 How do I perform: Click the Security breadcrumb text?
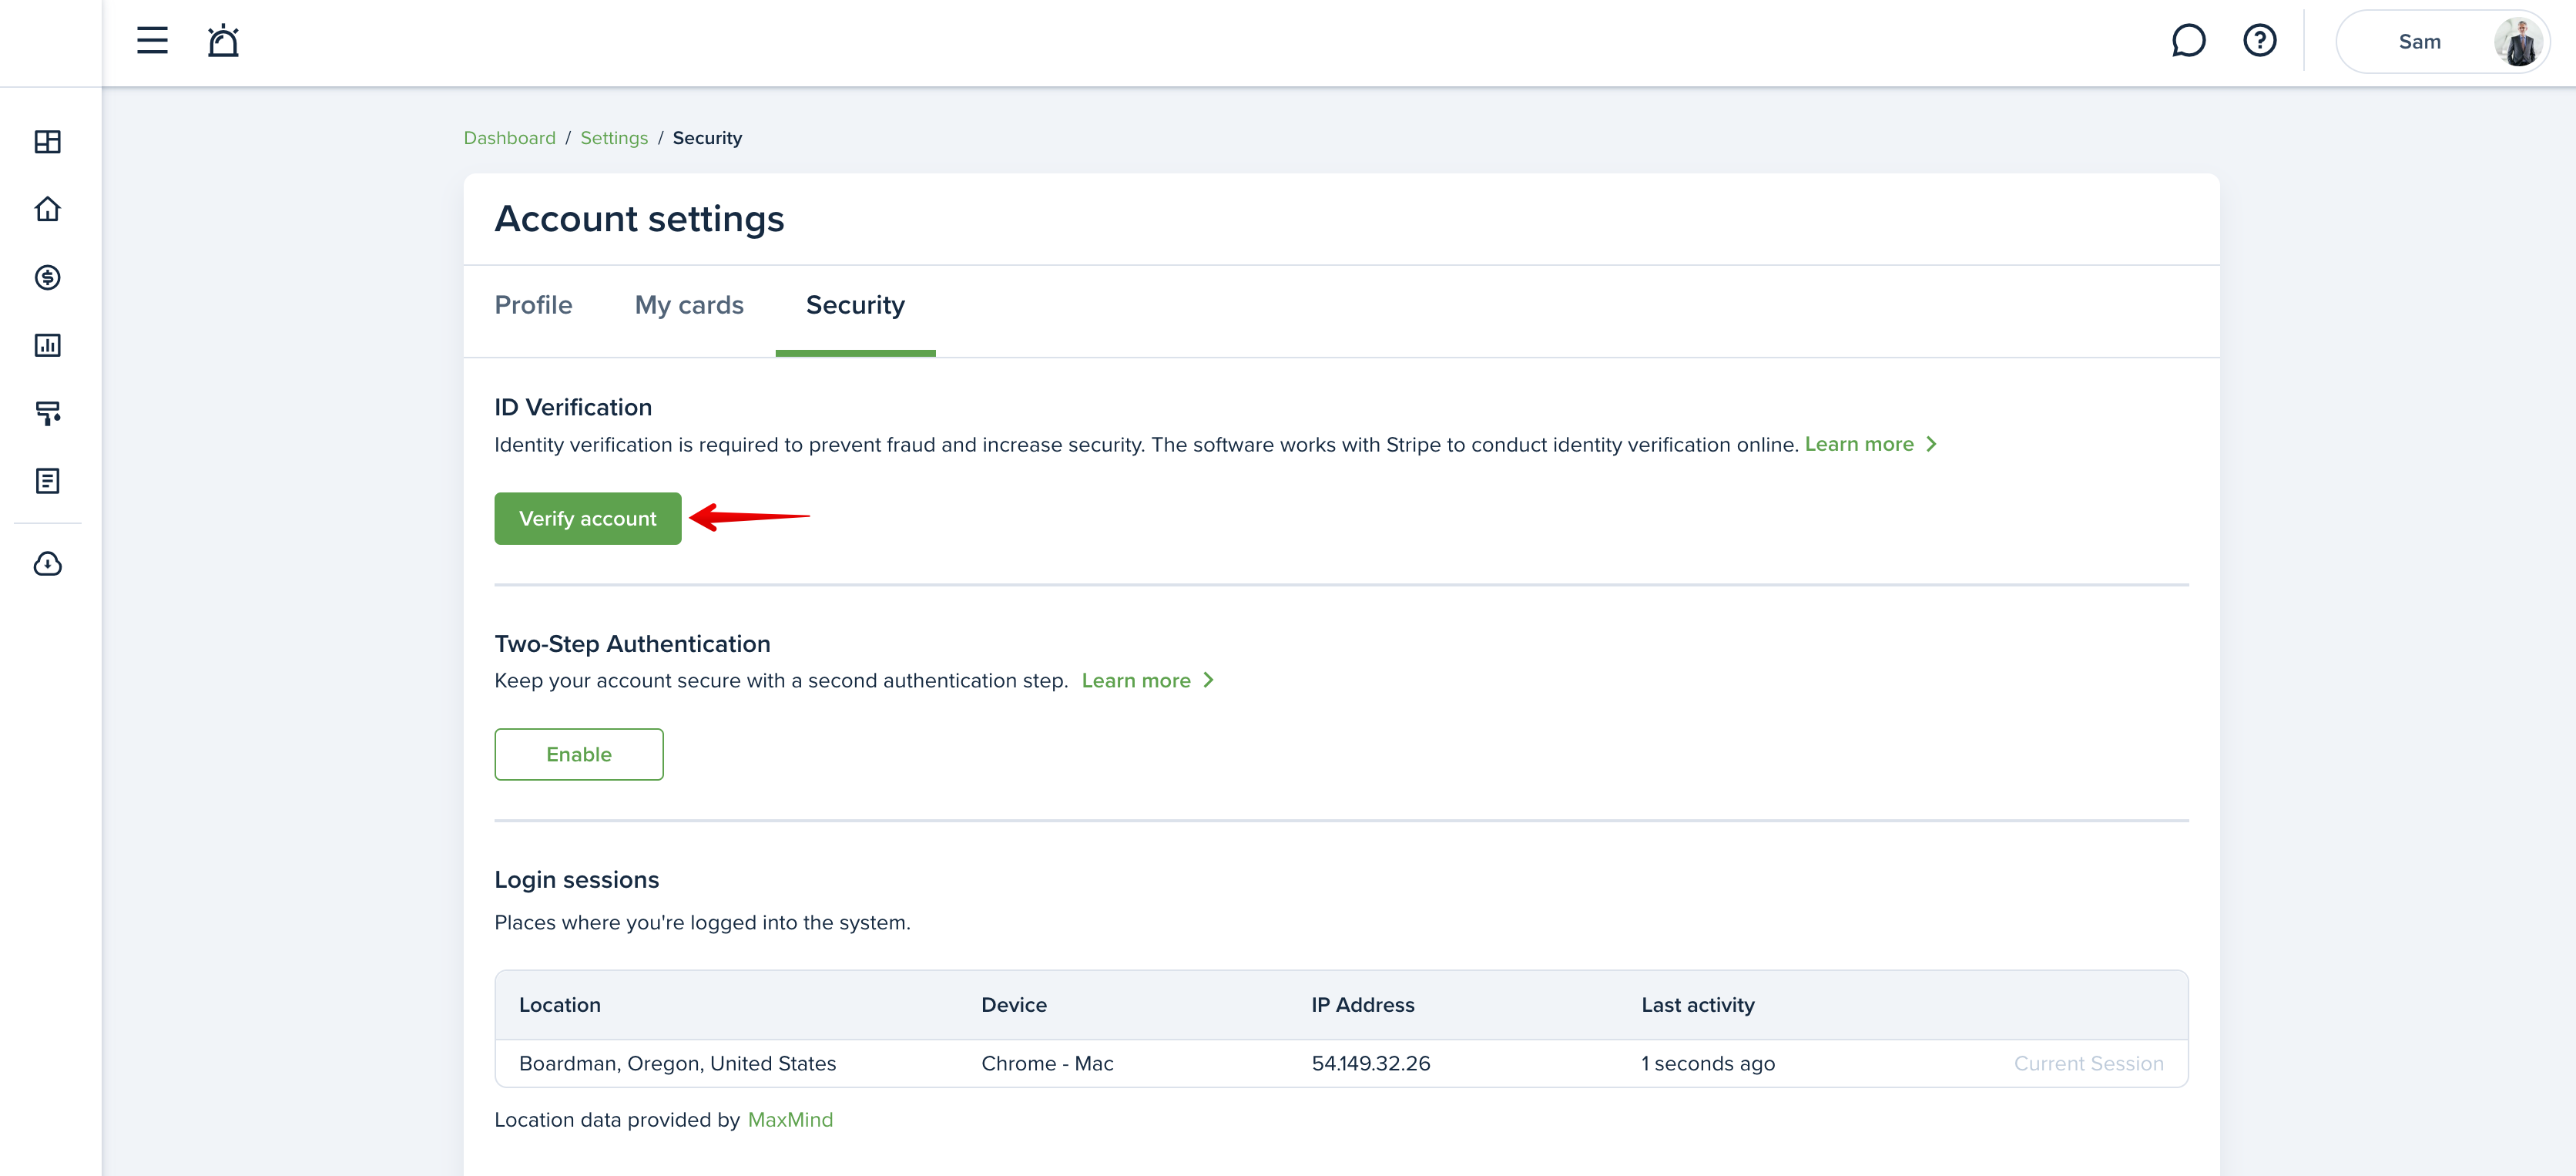[x=706, y=138]
